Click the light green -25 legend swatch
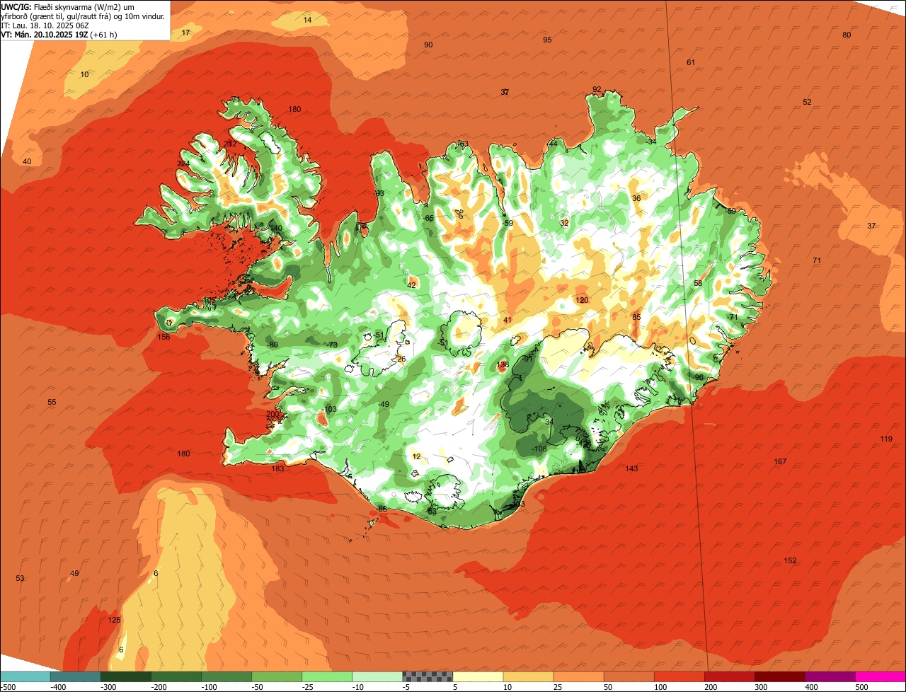The width and height of the screenshot is (906, 692). tap(326, 676)
